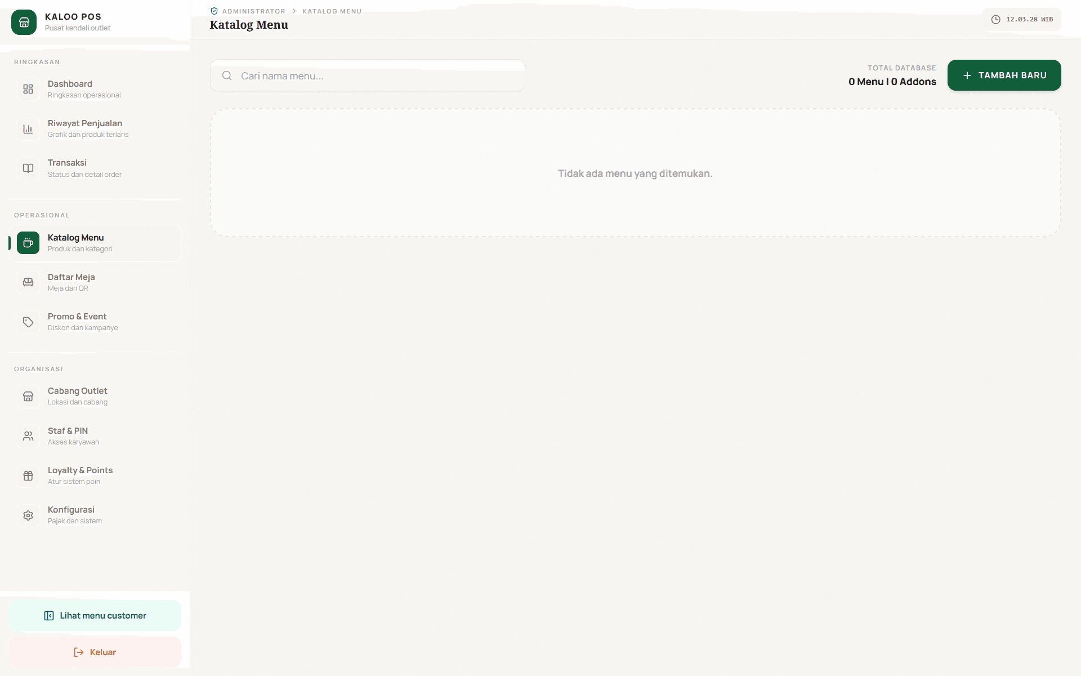Click the 0 Menu | 0 Addons counter
Viewport: 1081px width, 676px height.
point(892,82)
